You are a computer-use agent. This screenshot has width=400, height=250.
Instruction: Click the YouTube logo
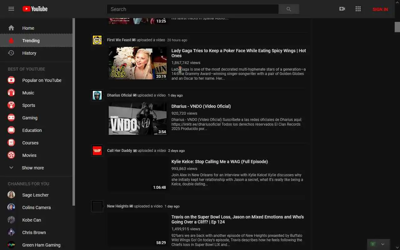35,9
